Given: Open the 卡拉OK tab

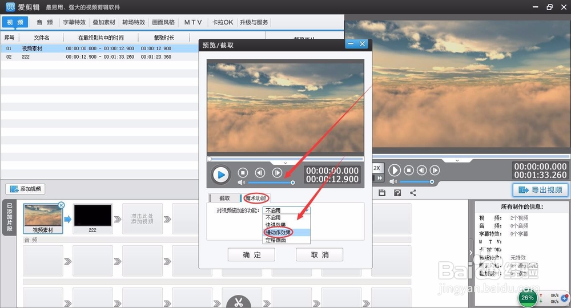Looking at the screenshot, I should click(223, 22).
